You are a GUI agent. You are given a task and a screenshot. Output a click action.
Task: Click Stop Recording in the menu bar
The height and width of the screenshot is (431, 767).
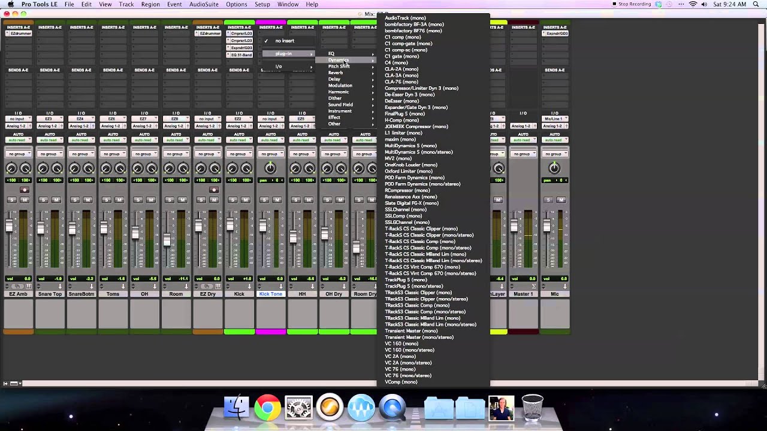[x=632, y=4]
